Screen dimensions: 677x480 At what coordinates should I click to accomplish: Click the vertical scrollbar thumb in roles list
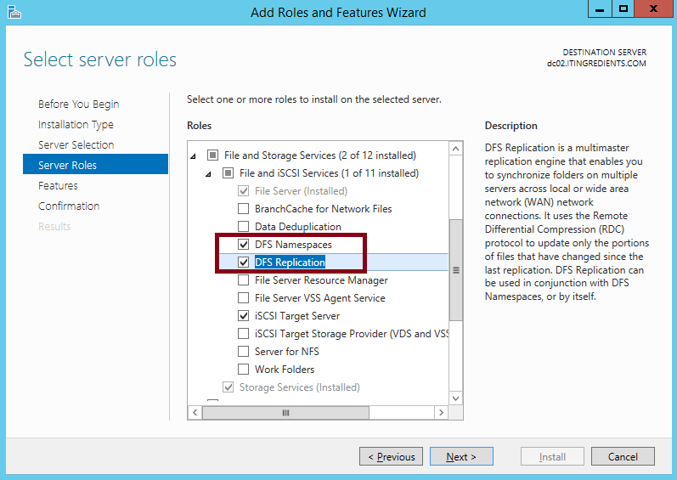click(455, 270)
